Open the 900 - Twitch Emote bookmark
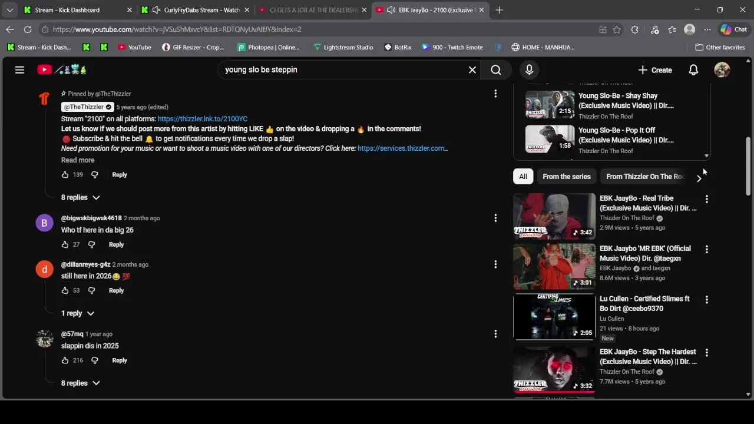754x424 pixels. pyautogui.click(x=452, y=47)
